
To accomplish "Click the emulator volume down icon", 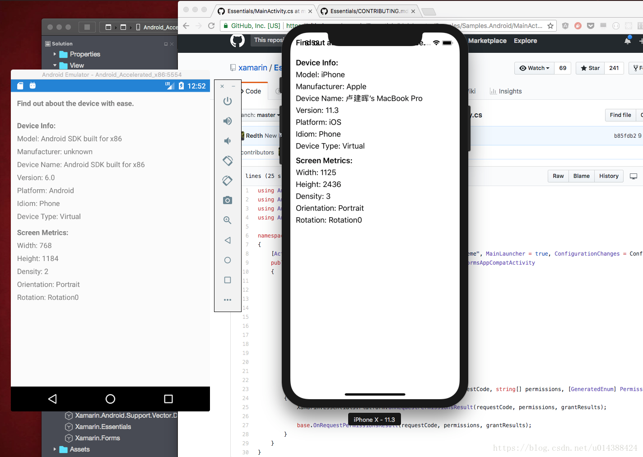I will coord(228,141).
